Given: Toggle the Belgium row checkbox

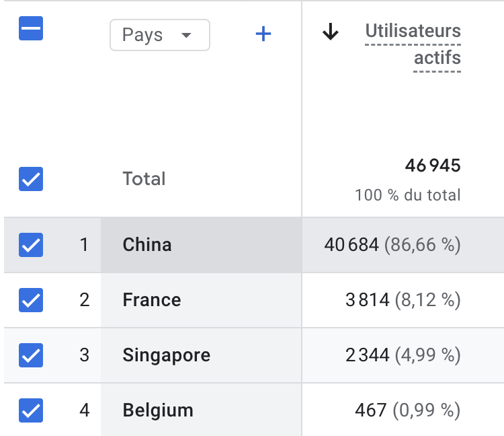Looking at the screenshot, I should click(31, 410).
